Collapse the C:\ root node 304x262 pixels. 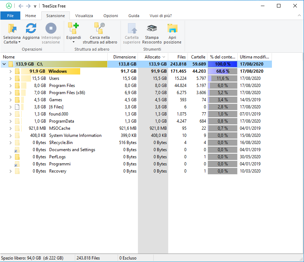coord(4,64)
